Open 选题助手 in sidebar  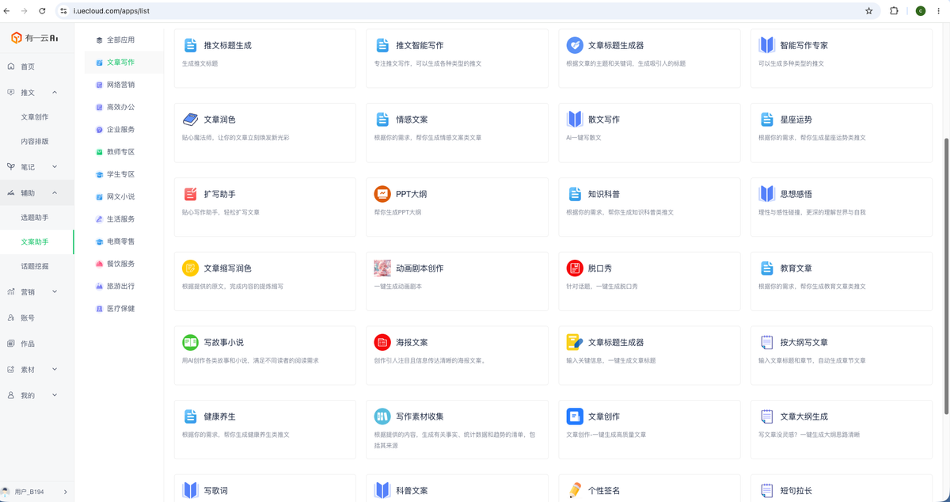[x=36, y=218]
